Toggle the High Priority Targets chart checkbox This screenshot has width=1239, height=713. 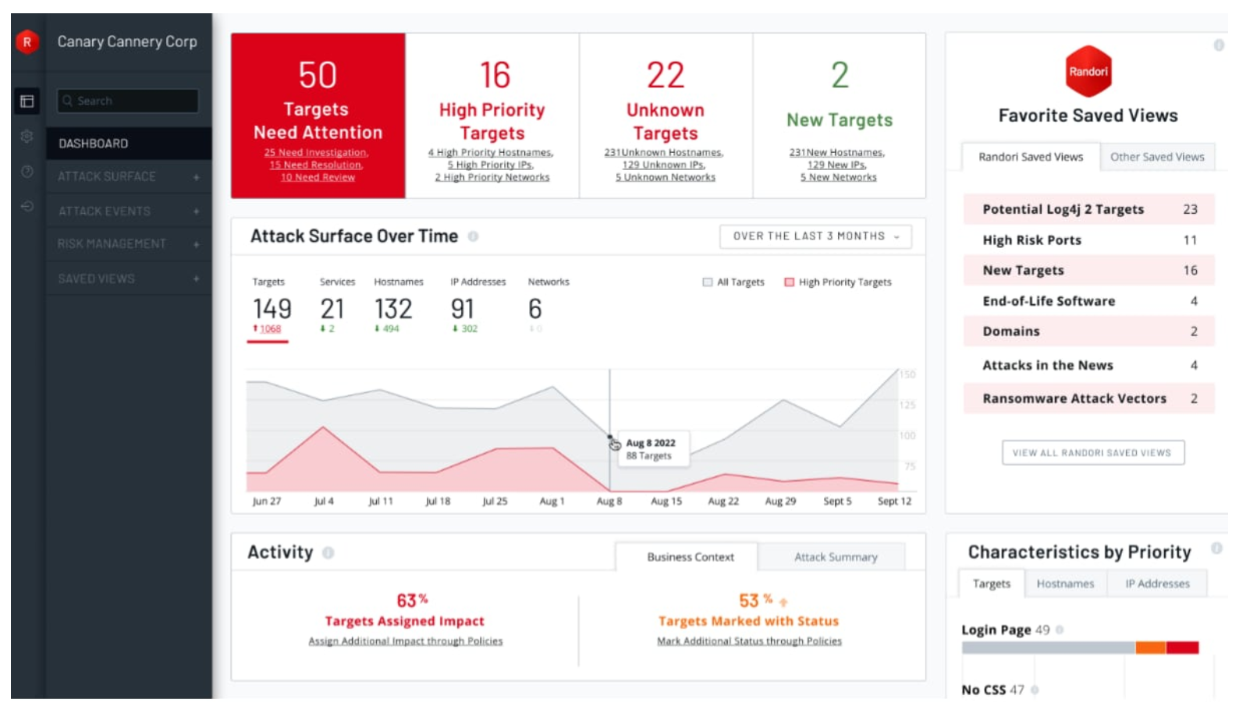(x=789, y=282)
